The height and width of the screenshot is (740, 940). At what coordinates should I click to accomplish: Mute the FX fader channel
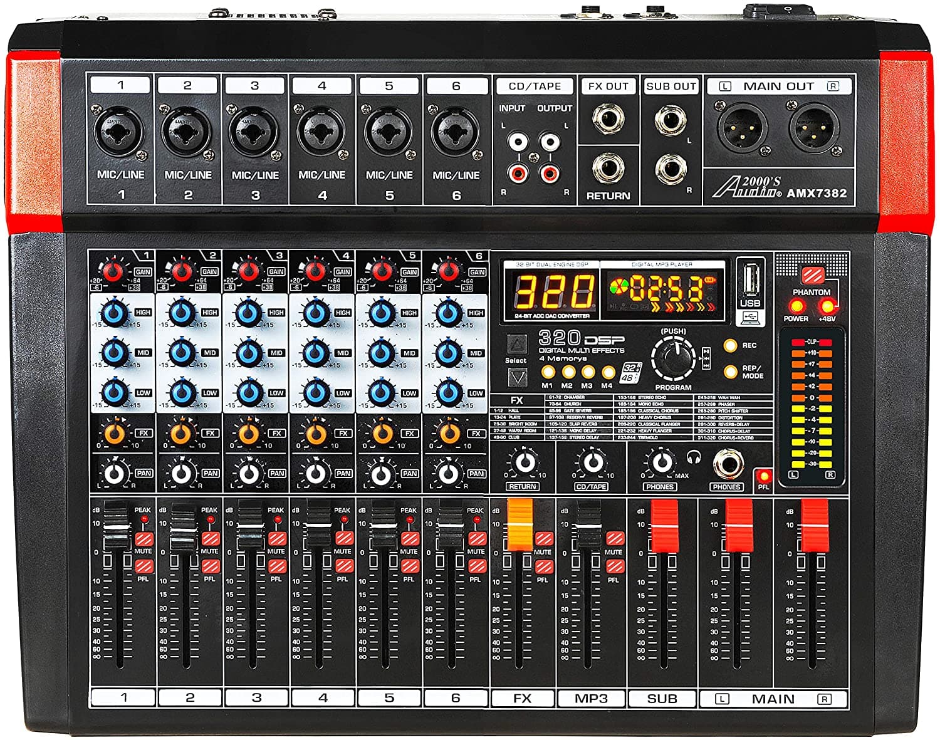coord(543,539)
